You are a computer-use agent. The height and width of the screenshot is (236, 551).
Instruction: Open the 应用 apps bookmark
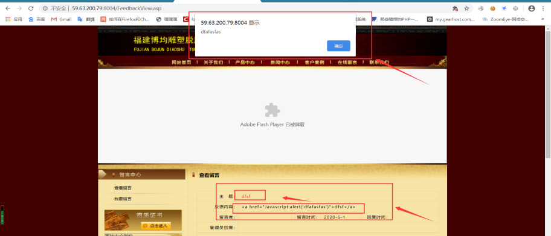14,19
